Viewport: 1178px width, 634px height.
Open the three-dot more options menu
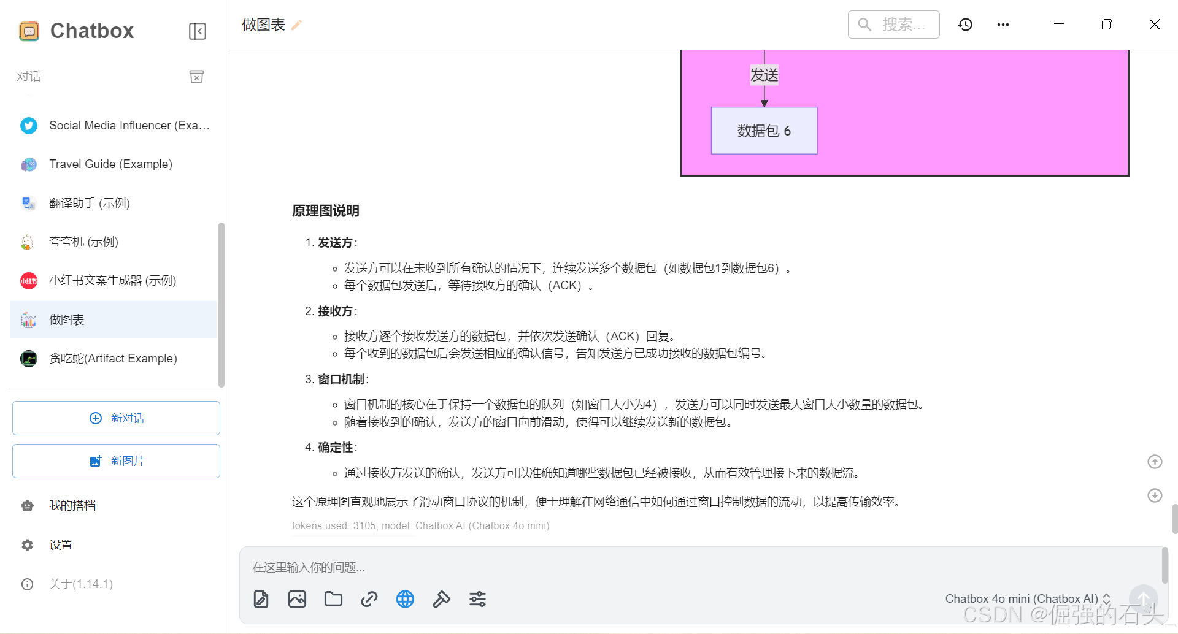(1003, 25)
